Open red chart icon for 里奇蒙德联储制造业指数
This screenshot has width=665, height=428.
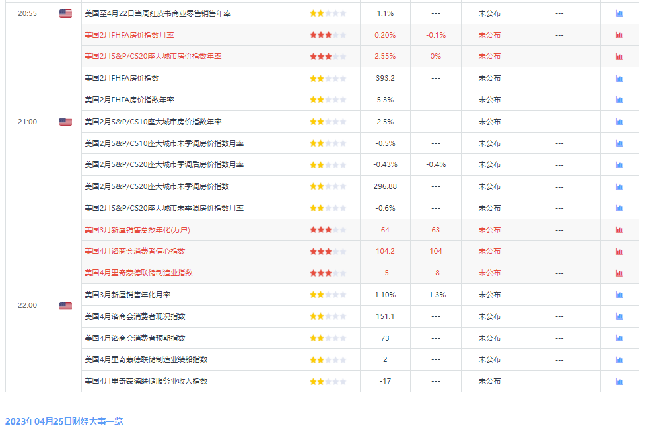coord(619,273)
